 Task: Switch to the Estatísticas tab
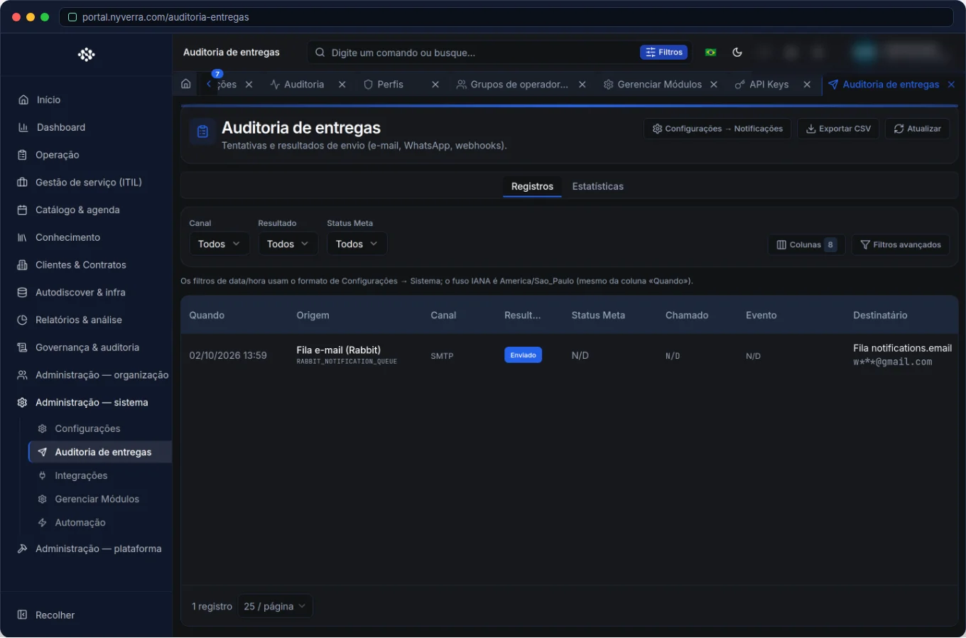598,187
